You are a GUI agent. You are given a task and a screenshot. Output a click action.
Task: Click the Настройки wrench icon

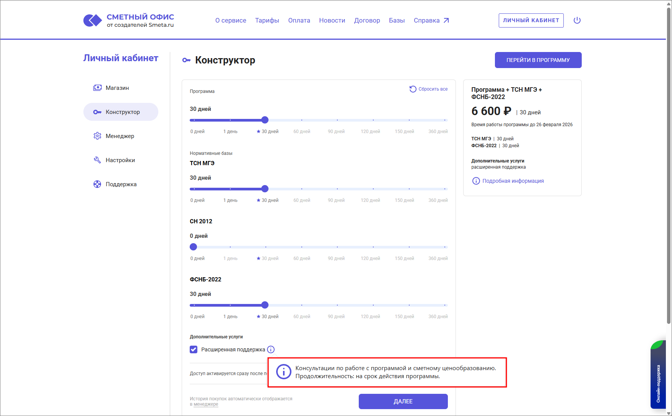tap(98, 160)
